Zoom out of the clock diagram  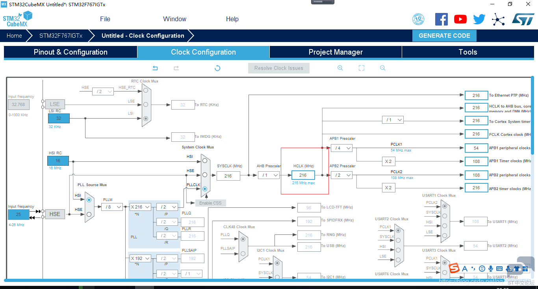[x=383, y=68]
